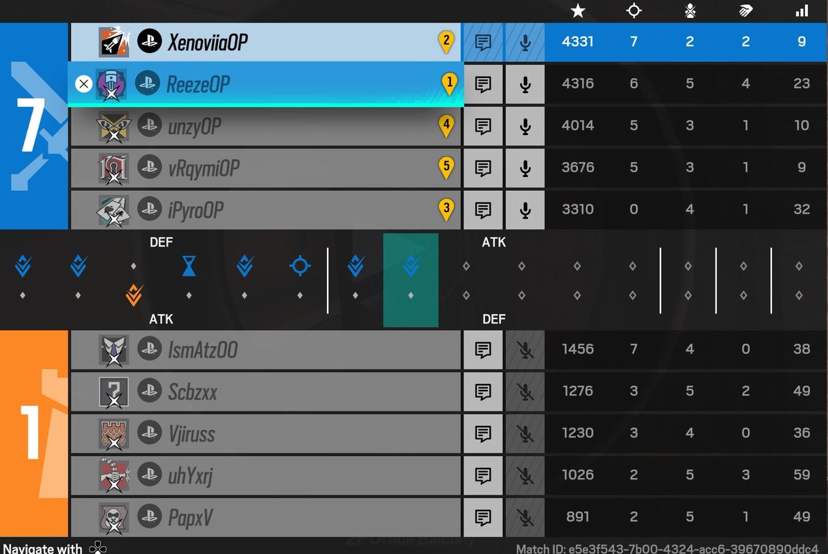Image resolution: width=828 pixels, height=554 pixels.
Task: Unmute Vjiruss's voice chat
Action: click(525, 433)
